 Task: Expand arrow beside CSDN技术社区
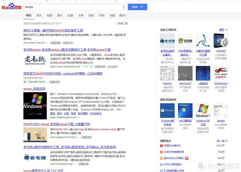[x=46, y=82]
